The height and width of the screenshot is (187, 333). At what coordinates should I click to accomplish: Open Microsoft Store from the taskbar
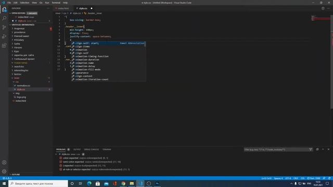point(98,183)
